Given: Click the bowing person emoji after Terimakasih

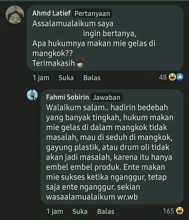Looking at the screenshot, I should pyautogui.click(x=80, y=64).
